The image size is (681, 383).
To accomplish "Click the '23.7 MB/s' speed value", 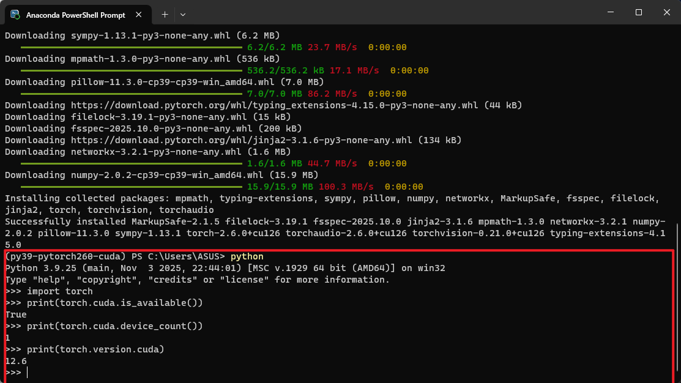I will pos(332,47).
